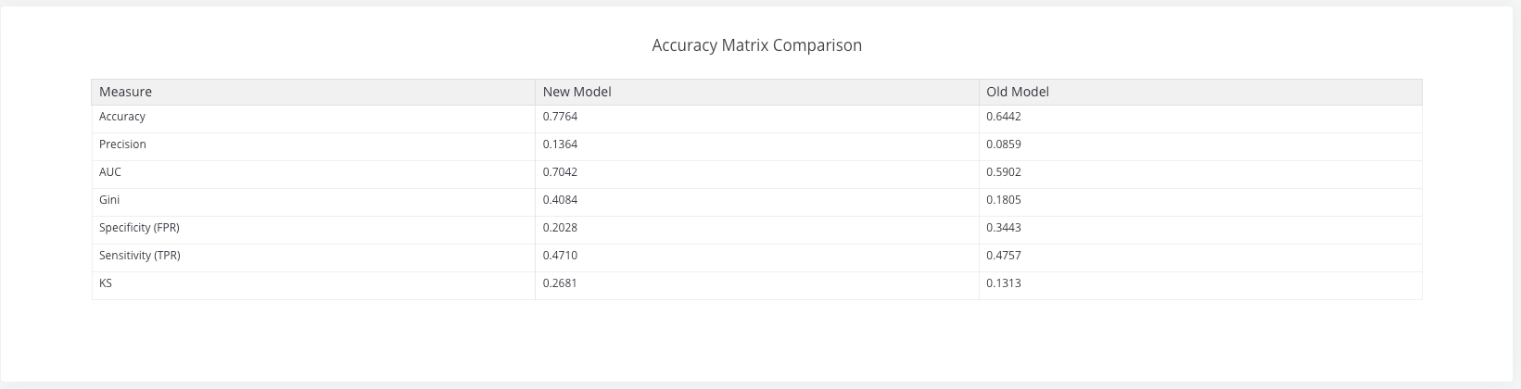Click the Sensitivity (TPR) measure cell
Screen dimensions: 1521x389
click(x=140, y=256)
